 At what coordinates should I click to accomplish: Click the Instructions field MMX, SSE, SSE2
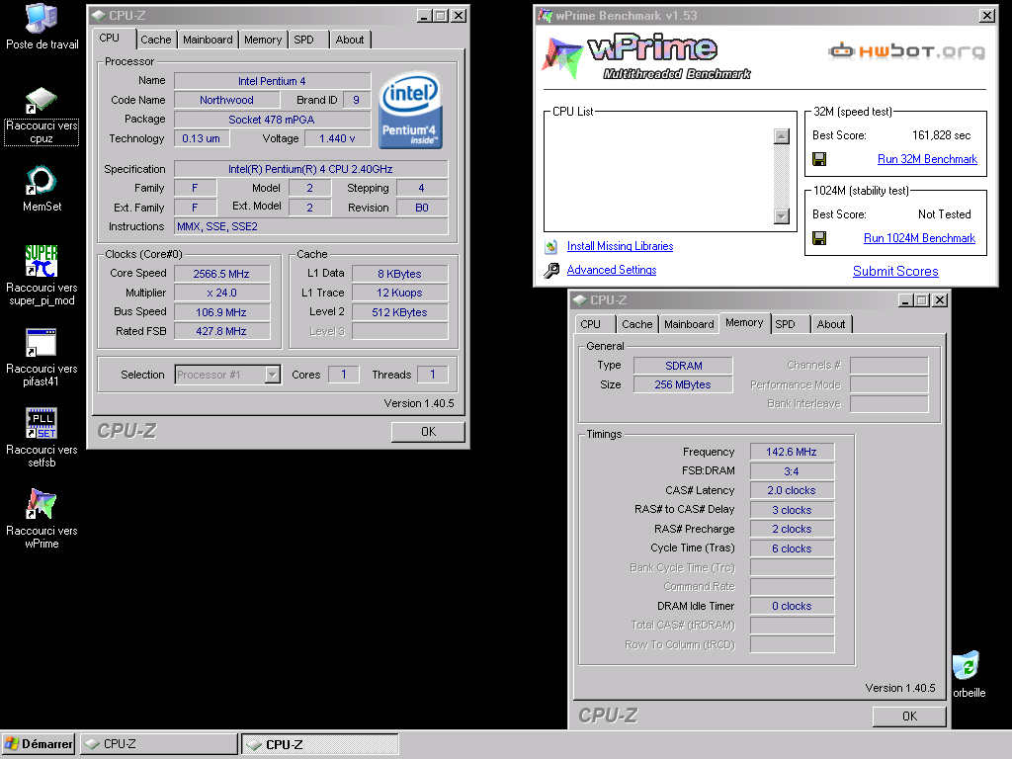coord(310,226)
